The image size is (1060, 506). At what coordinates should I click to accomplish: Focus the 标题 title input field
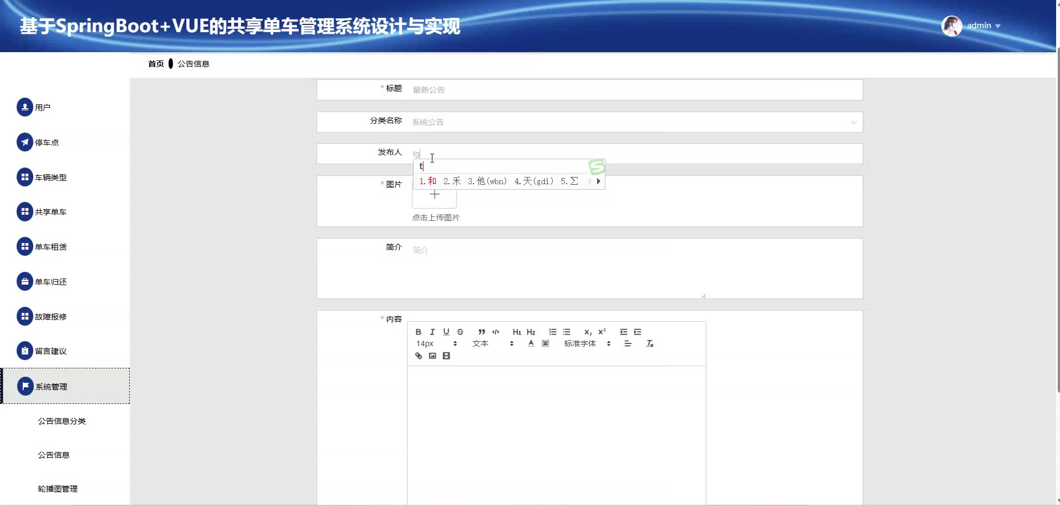[636, 90]
